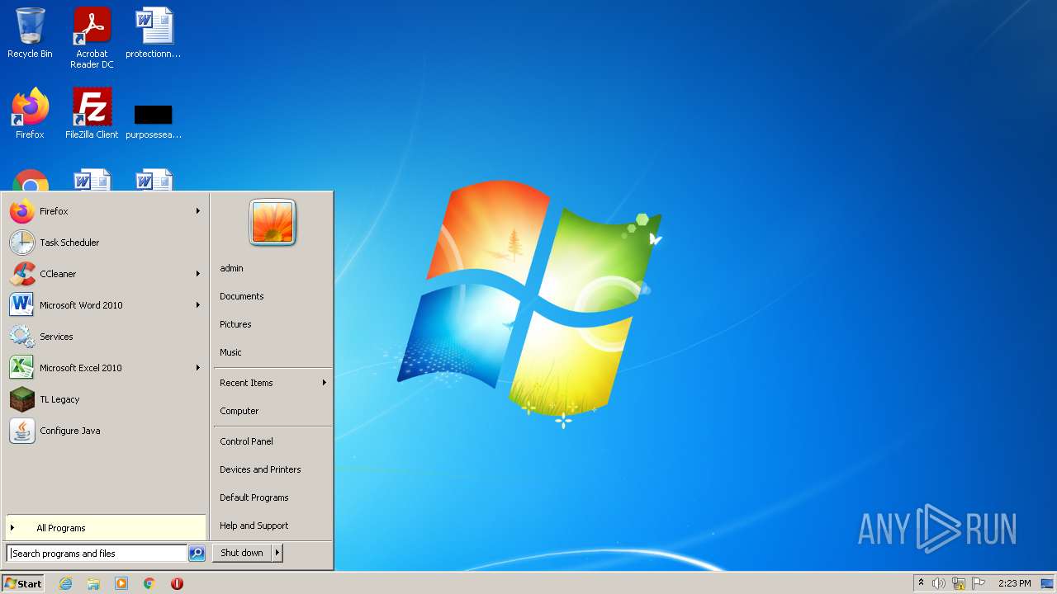Image resolution: width=1057 pixels, height=594 pixels.
Task: Open Internet Explorer from the taskbar
Action: pos(65,583)
